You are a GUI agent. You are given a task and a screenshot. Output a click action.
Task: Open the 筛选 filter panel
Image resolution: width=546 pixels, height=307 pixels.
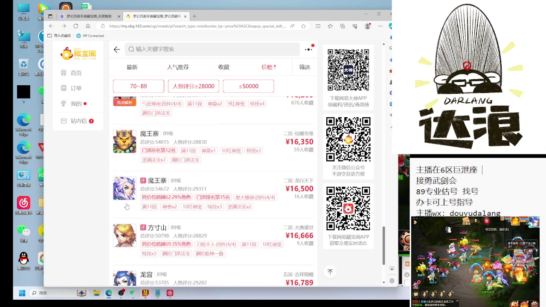[x=305, y=67]
